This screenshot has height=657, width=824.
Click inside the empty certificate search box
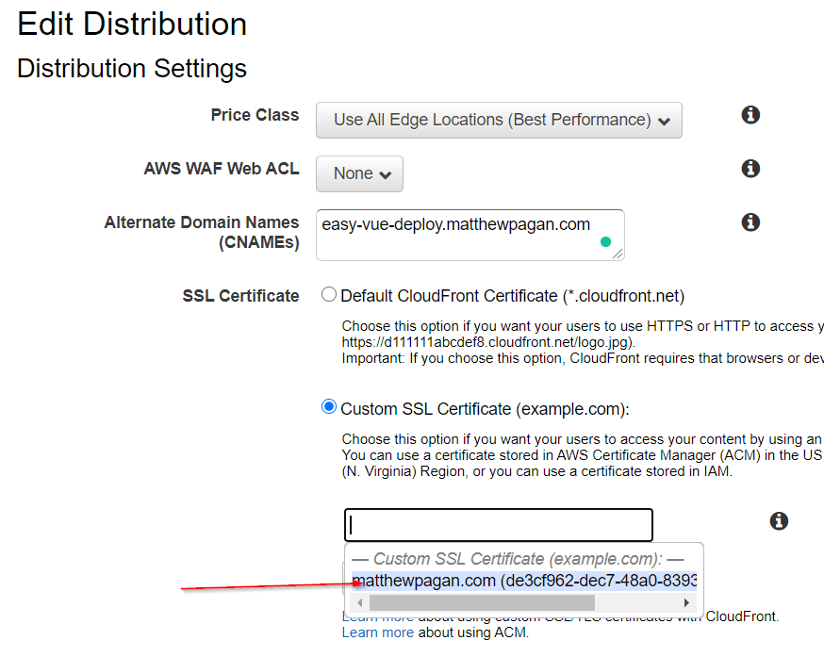point(498,524)
